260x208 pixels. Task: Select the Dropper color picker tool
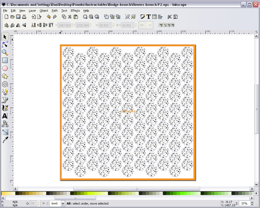click(x=5, y=140)
